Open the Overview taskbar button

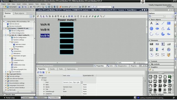point(27,97)
